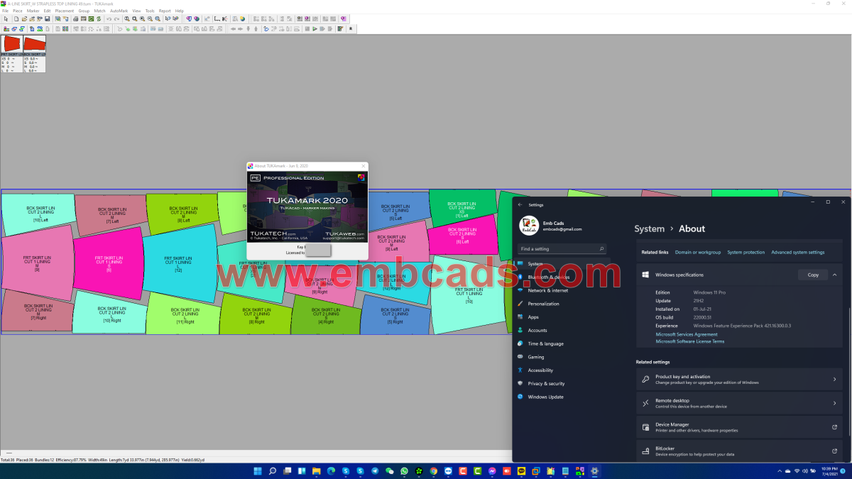This screenshot has height=479, width=852.
Task: Collapse the Windows specifications section chevron
Action: coord(834,275)
